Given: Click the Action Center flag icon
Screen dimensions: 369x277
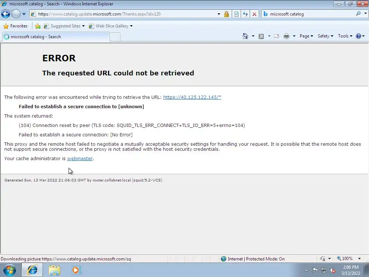Looking at the screenshot, I should (315, 270).
